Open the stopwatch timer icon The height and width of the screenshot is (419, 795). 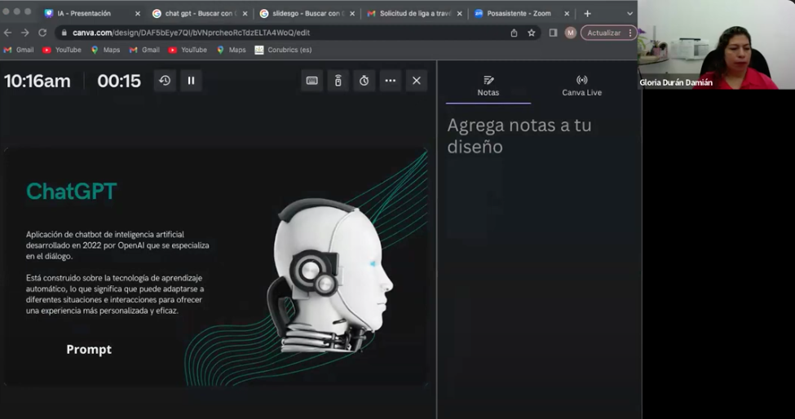[364, 81]
